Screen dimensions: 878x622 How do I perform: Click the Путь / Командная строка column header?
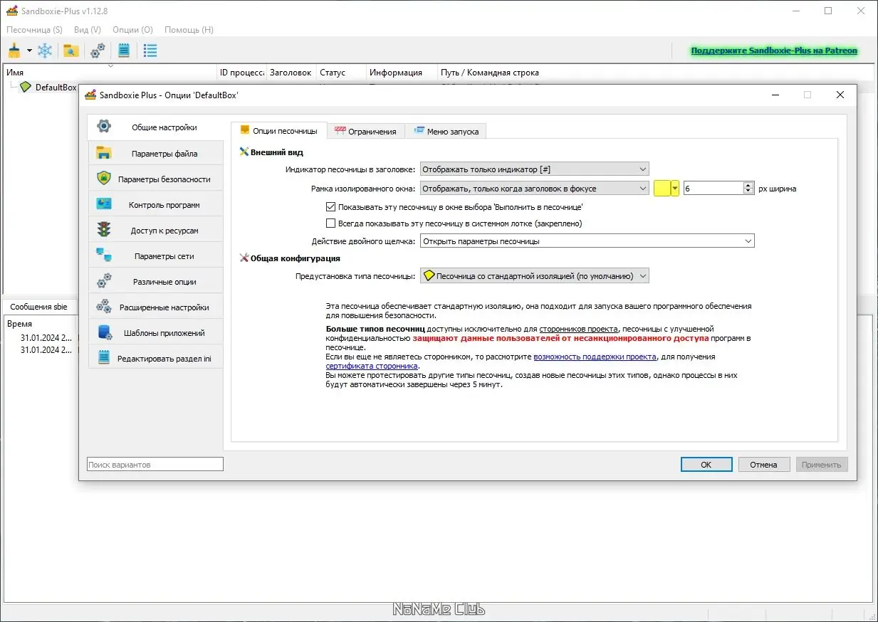tap(655, 73)
